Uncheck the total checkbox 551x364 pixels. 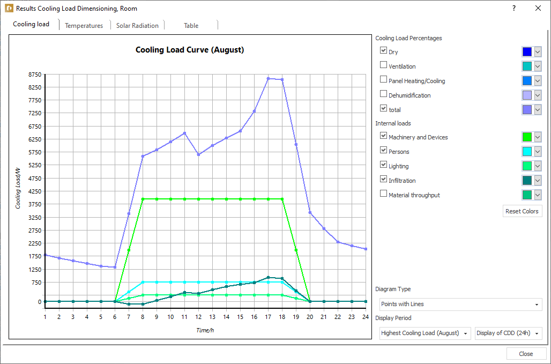pos(383,109)
